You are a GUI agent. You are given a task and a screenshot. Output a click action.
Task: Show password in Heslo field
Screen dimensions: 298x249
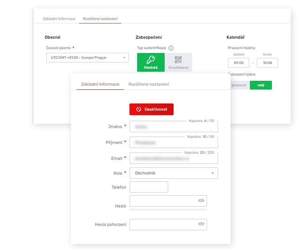coord(201,200)
